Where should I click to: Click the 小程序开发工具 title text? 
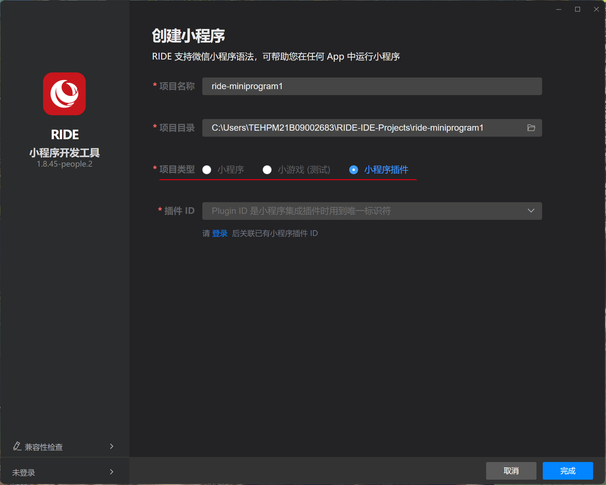click(x=65, y=153)
